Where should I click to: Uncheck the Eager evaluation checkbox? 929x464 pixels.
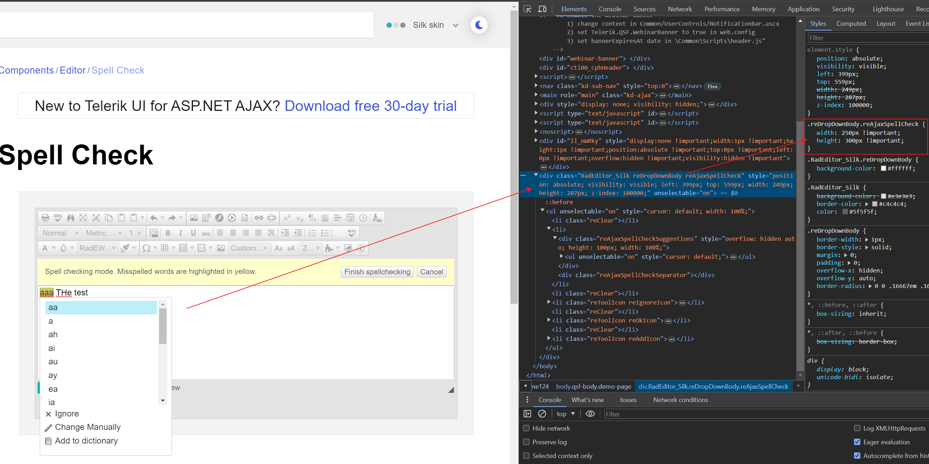857,442
